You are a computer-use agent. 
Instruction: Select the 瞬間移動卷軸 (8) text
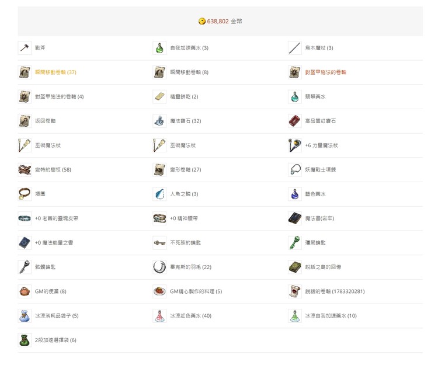(189, 72)
